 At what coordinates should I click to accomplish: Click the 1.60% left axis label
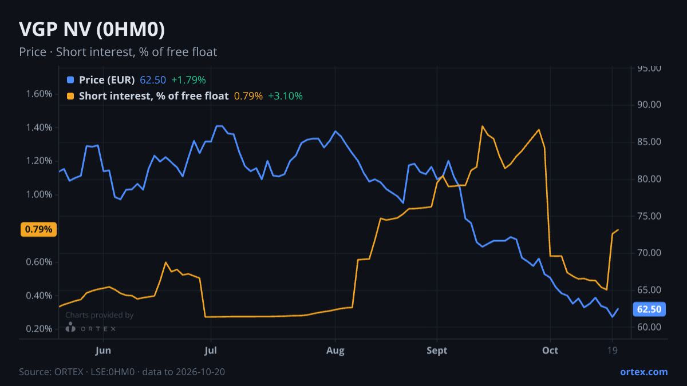coord(39,94)
